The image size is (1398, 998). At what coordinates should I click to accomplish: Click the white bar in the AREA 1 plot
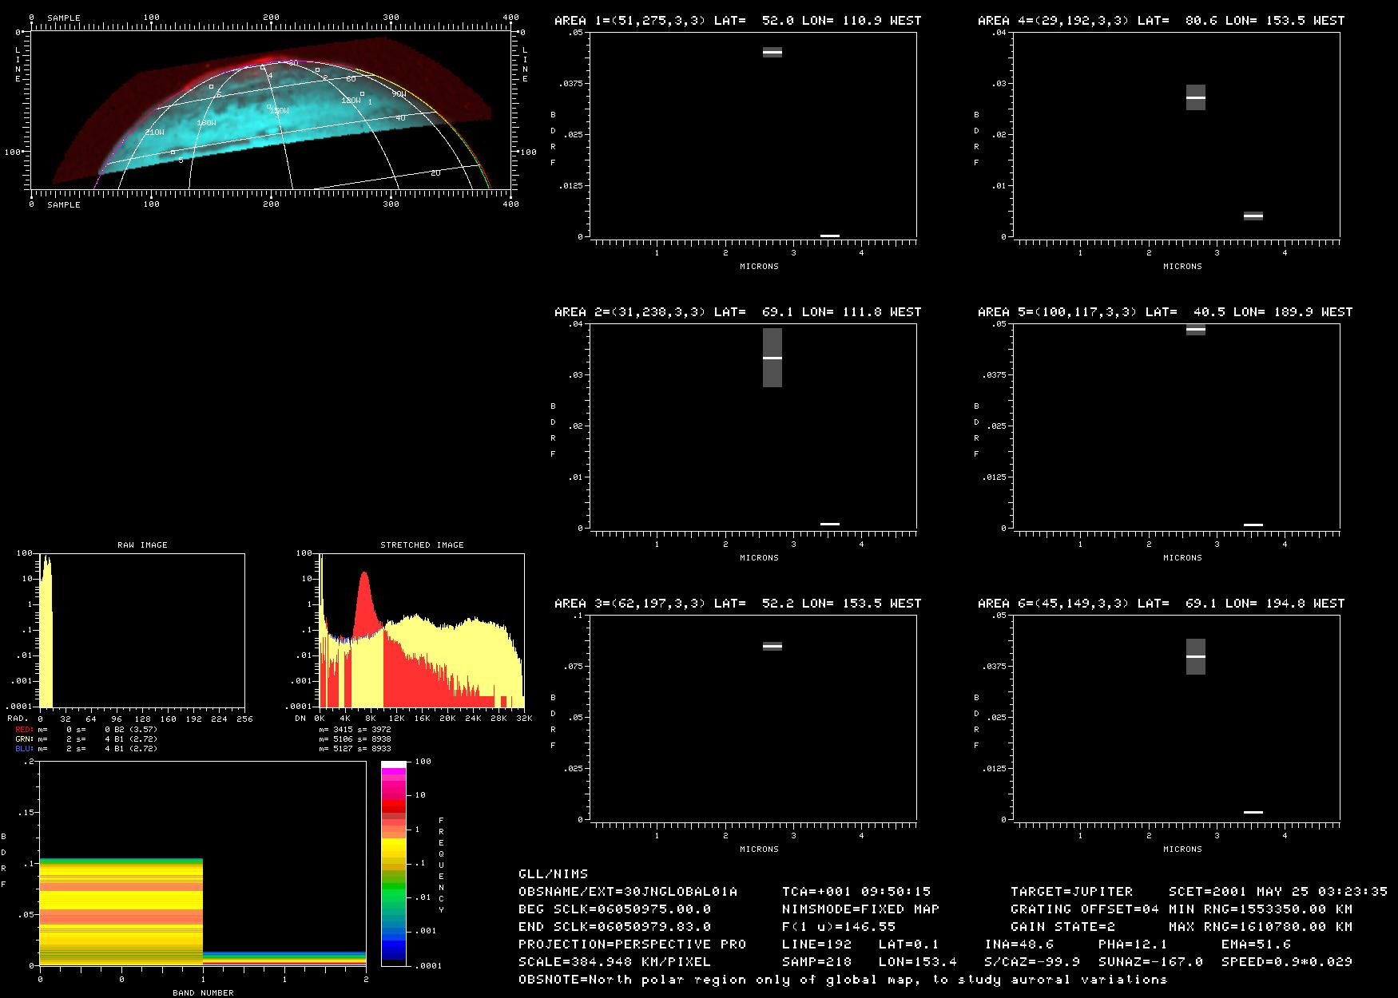772,53
